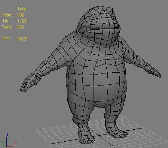Click the Tris label in the stats overlay
Screen dimensions: 168x148
[6, 21]
